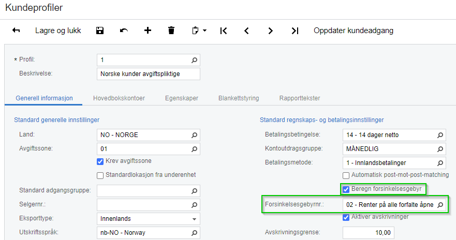The image size is (456, 240).
Task: Click the save diskette icon
Action: (x=100, y=31)
